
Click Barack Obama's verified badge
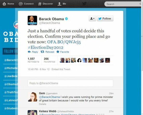(x=67, y=19)
